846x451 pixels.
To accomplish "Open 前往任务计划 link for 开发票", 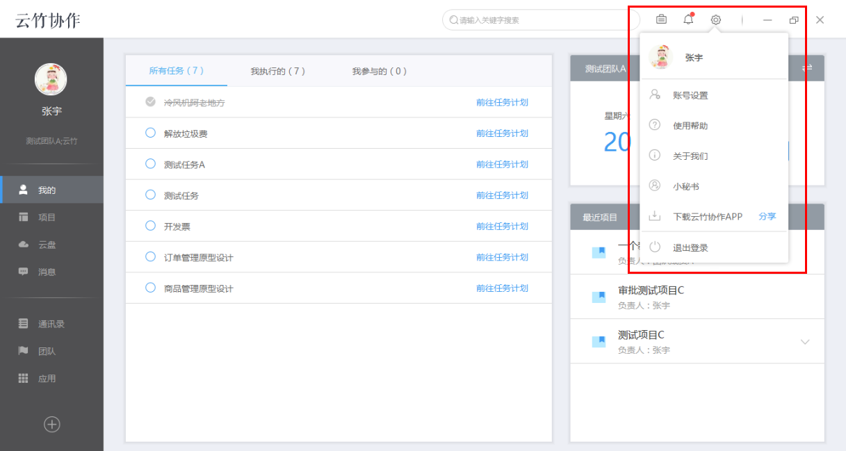I will click(x=503, y=226).
